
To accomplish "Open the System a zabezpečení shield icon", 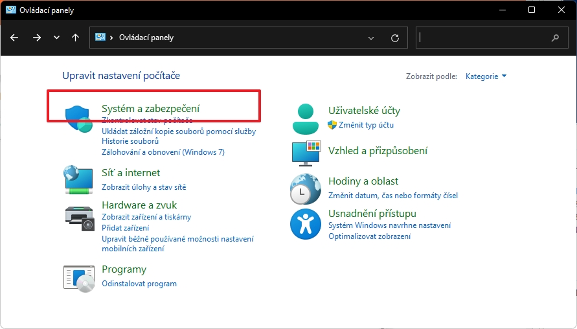I will point(78,119).
